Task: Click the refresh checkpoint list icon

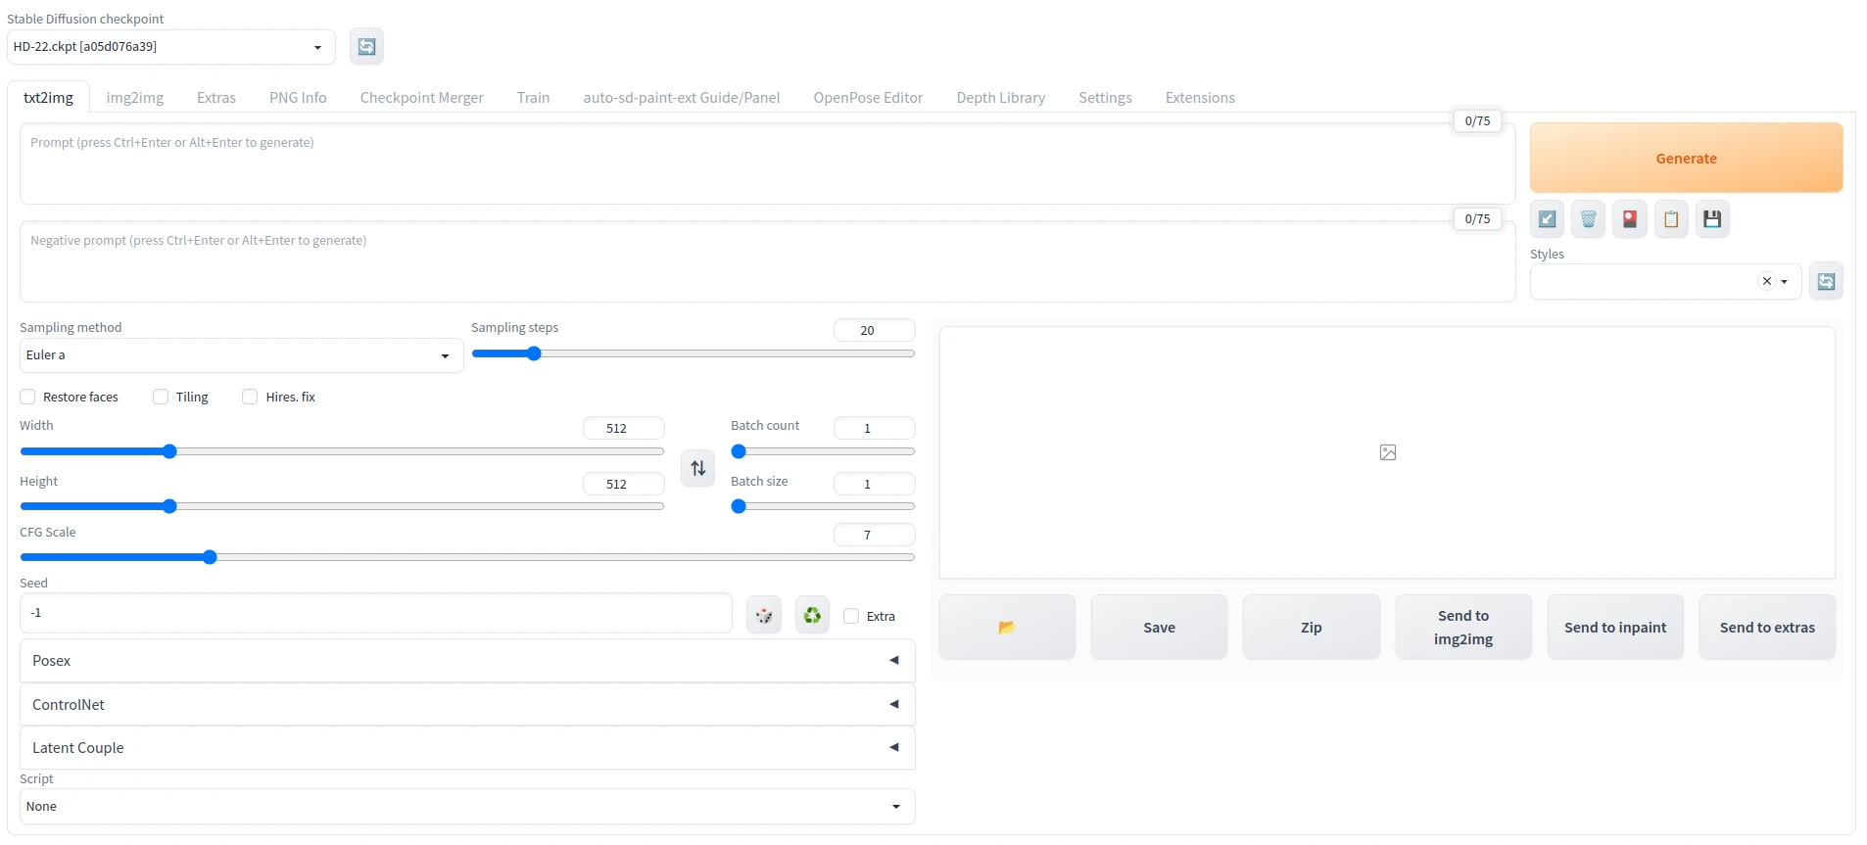Action: [x=366, y=47]
